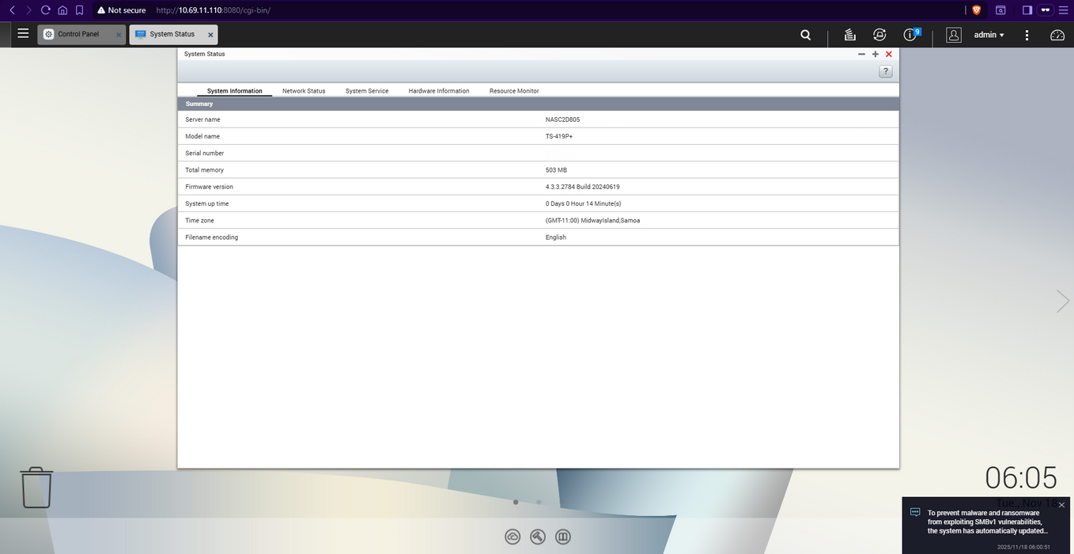The width and height of the screenshot is (1074, 554).
Task: Open the QTS main menu hamburger
Action: coord(23,34)
